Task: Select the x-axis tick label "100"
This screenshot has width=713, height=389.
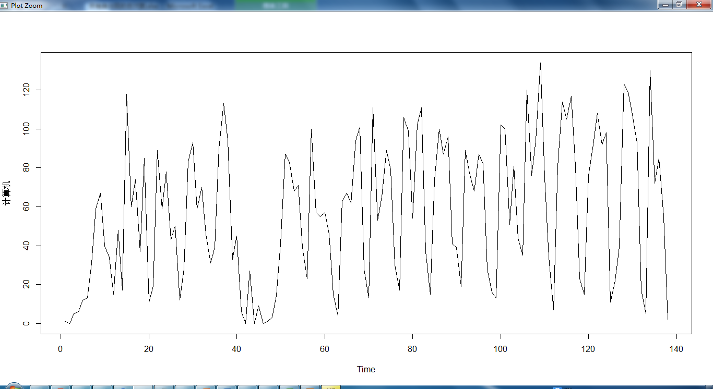Action: 501,348
